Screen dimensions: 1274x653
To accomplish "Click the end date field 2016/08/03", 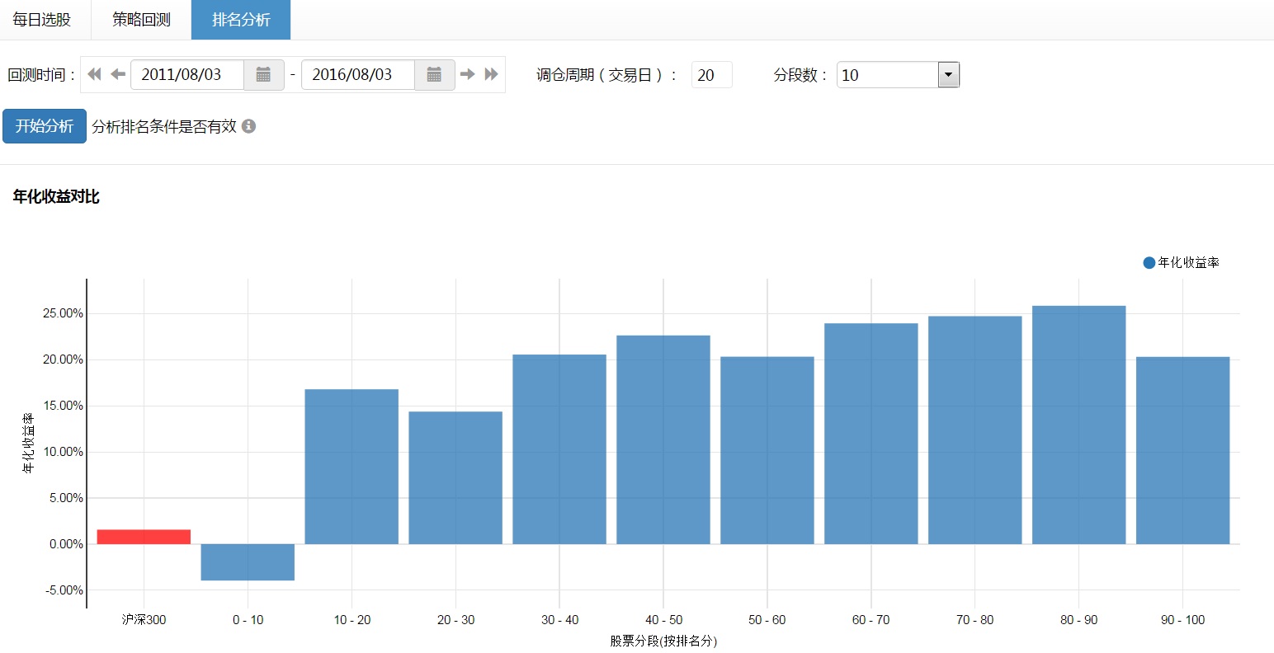I will pos(358,75).
